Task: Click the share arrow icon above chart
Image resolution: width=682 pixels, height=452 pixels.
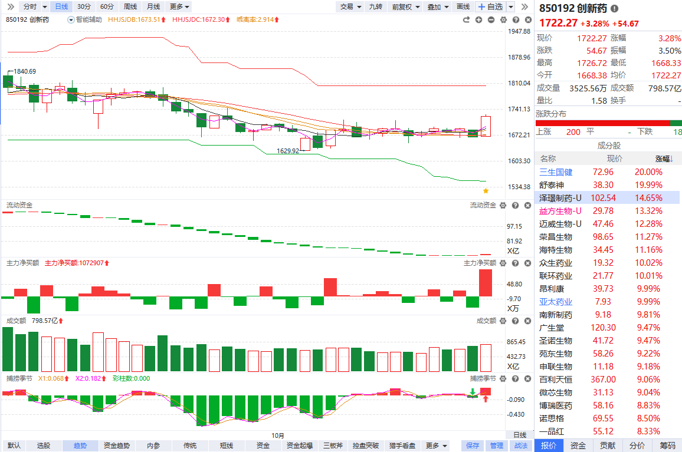Action: coord(466,19)
